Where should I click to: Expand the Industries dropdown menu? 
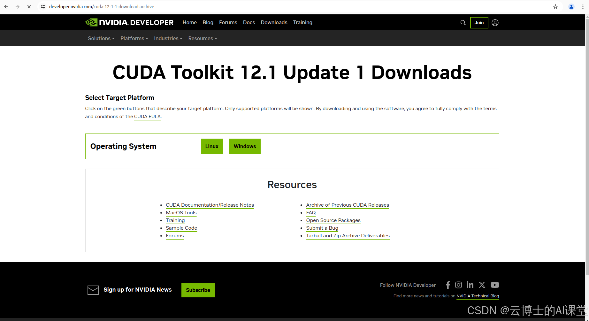click(x=168, y=38)
